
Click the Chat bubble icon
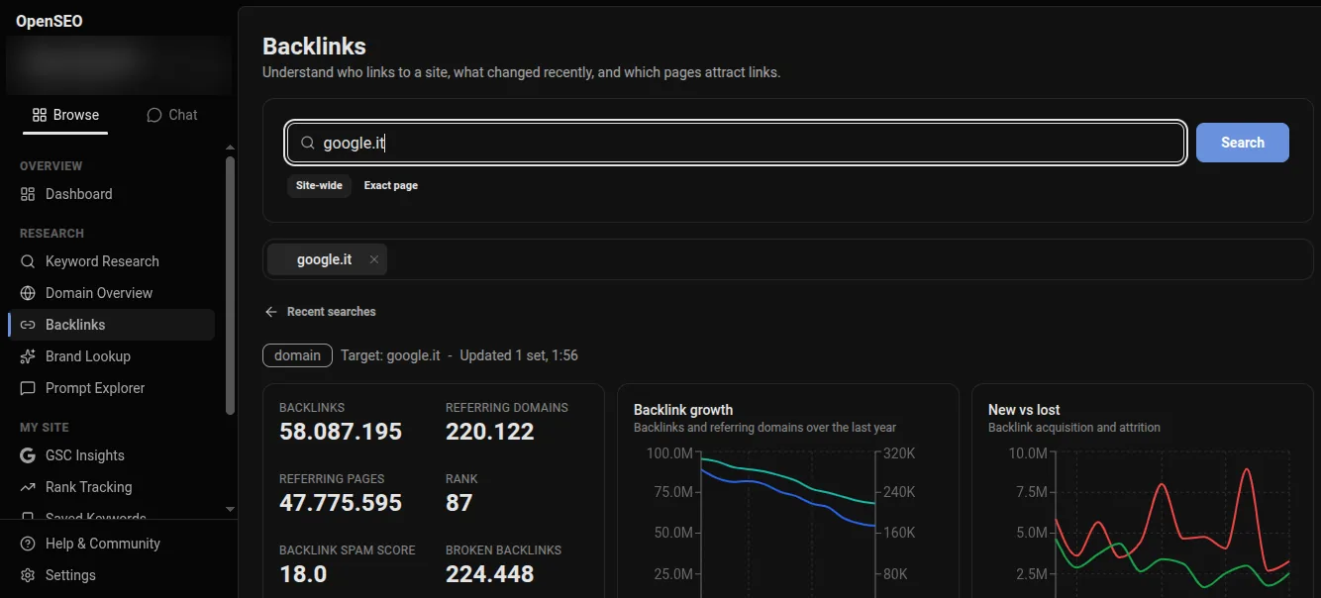(153, 115)
